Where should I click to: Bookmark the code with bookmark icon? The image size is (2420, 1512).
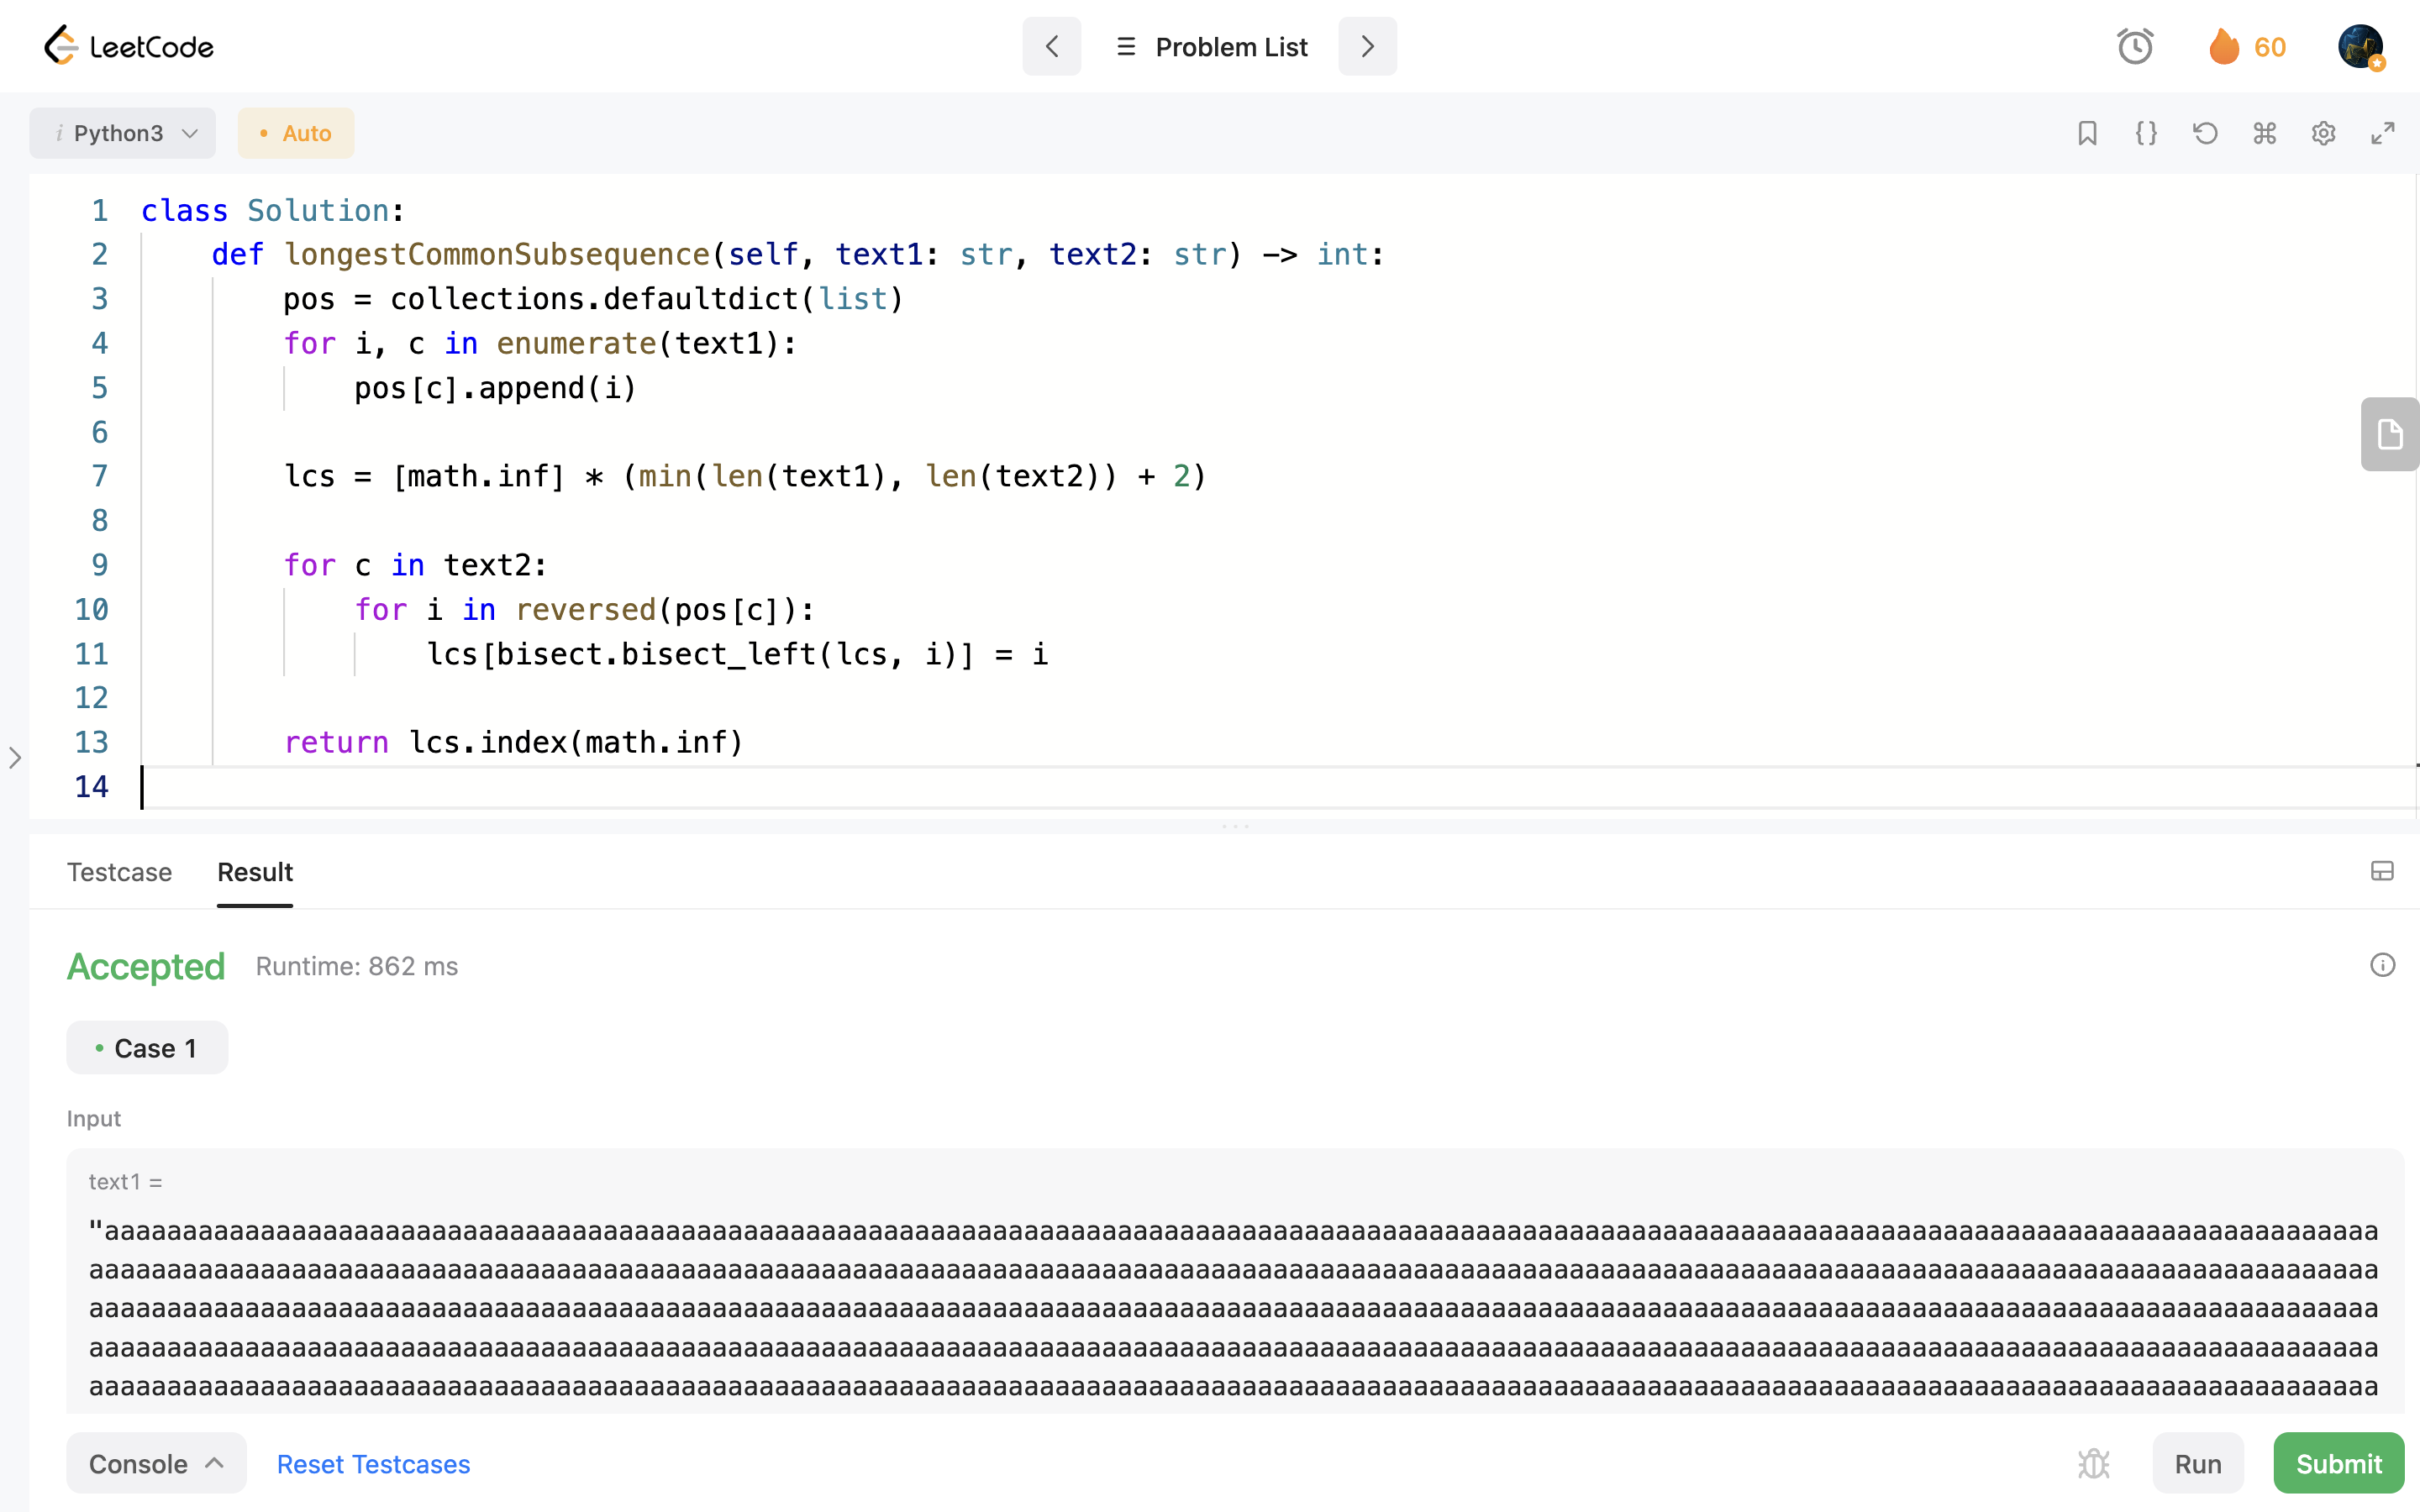pyautogui.click(x=2087, y=133)
